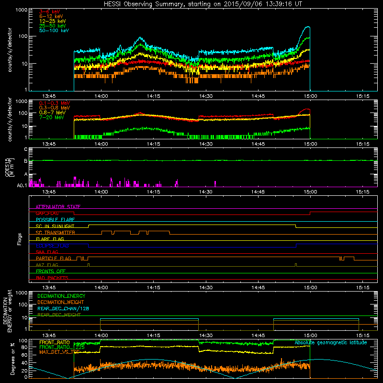Image resolution: width=383 pixels, height=383 pixels.
Task: Select the GAP_FLAG label
Action: click(47, 213)
